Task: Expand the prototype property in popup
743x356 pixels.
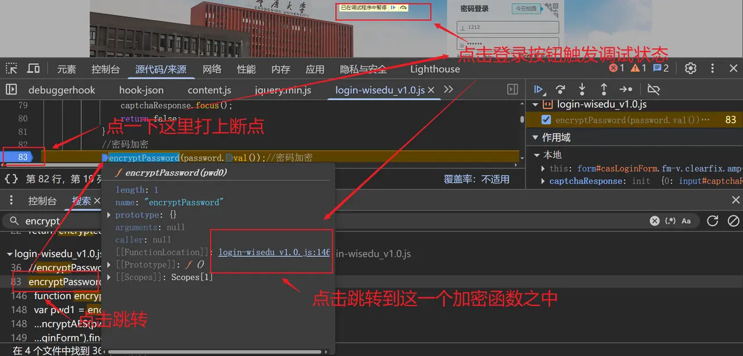Action: [x=110, y=215]
